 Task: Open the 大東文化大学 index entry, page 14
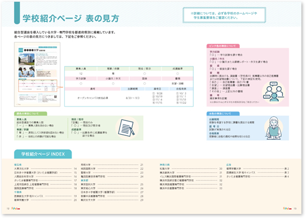click(46, 168)
